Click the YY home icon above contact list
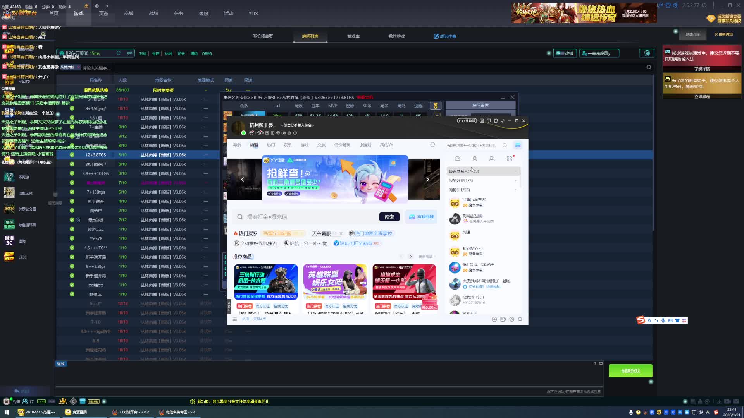 [x=457, y=159]
